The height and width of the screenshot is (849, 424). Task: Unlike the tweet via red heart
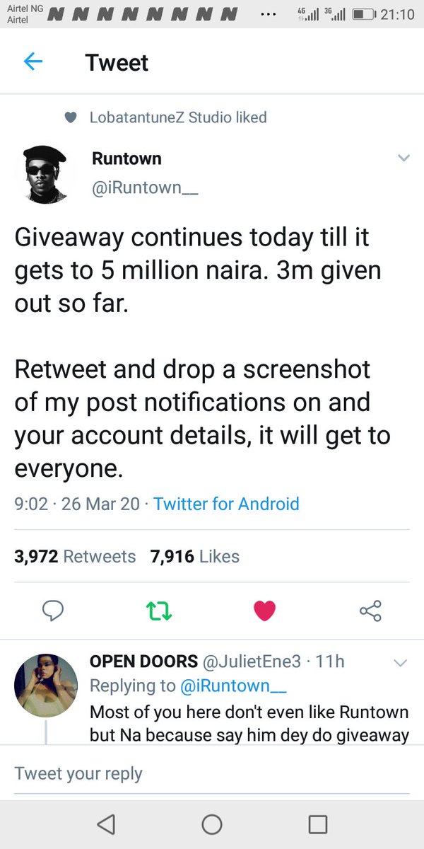pos(264,611)
